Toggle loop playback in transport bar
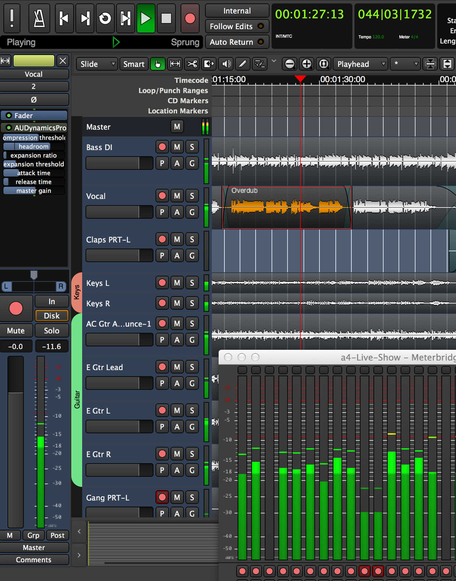456x581 pixels. tap(105, 19)
